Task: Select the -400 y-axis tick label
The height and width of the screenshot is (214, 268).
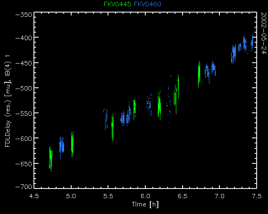Action: (x=23, y=38)
